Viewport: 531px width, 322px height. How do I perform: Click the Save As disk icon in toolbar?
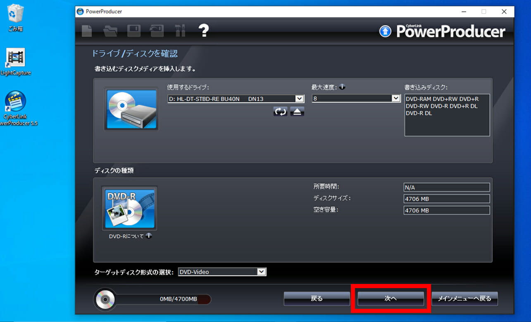[157, 31]
